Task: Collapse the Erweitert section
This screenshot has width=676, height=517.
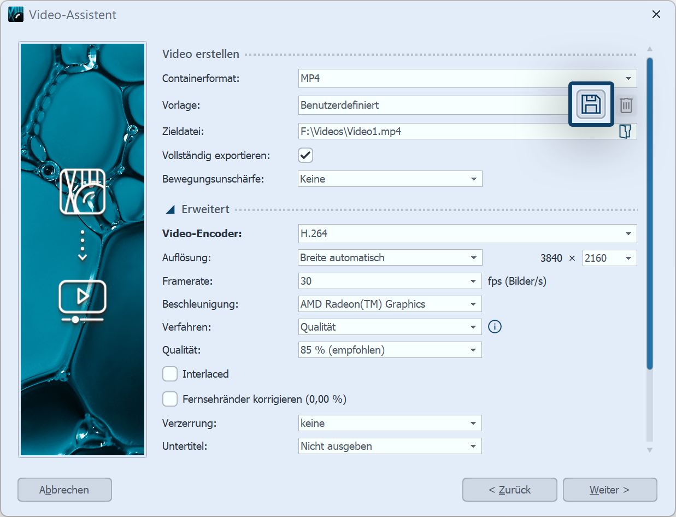Action: point(170,209)
